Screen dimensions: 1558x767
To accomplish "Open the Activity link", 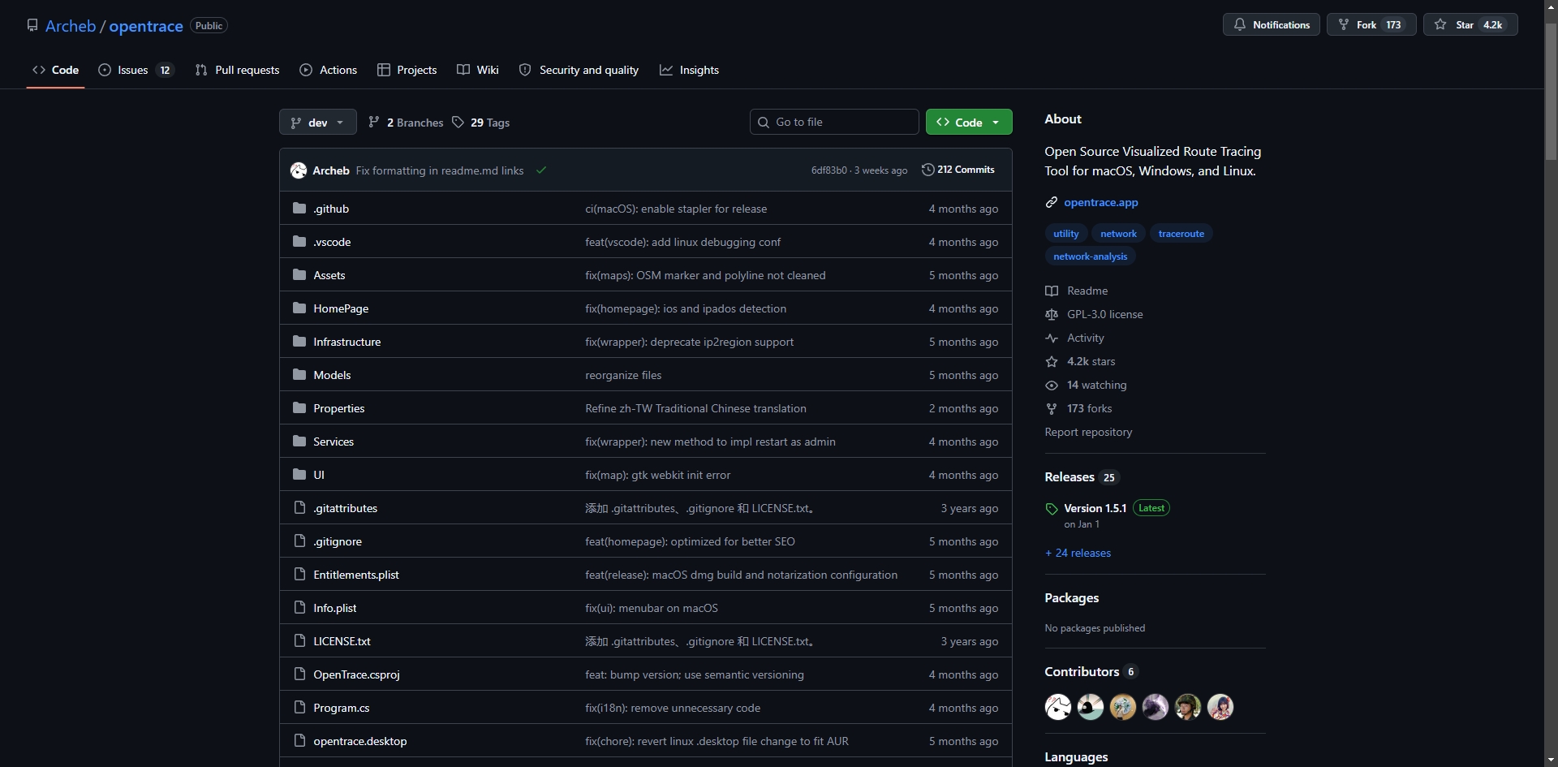I will (1075, 338).
